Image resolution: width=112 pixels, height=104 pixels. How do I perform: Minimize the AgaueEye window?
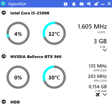coord(103,4)
